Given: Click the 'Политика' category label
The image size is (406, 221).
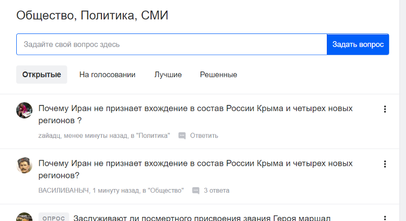Looking at the screenshot, I should pos(153,136).
